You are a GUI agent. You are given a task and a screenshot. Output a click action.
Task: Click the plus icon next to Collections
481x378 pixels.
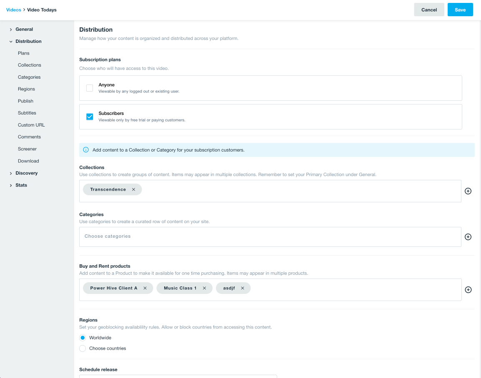(x=468, y=191)
